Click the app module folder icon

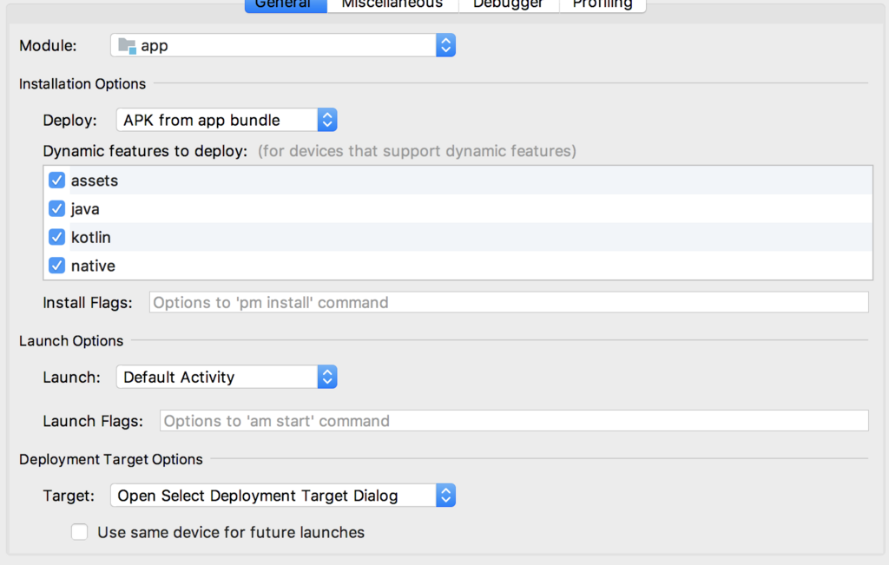pos(127,45)
